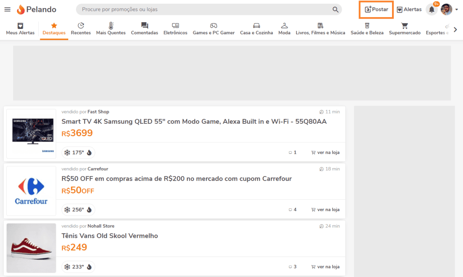Click the Pelando flame logo
The image size is (463, 277).
(x=21, y=9)
